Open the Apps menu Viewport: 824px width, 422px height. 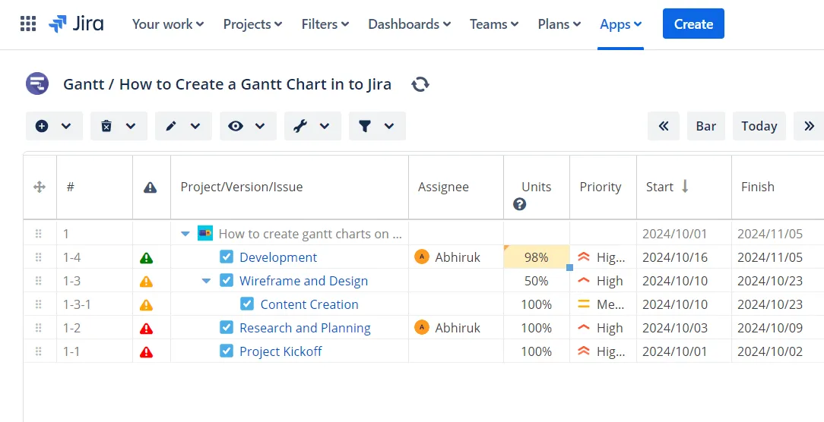pyautogui.click(x=620, y=24)
